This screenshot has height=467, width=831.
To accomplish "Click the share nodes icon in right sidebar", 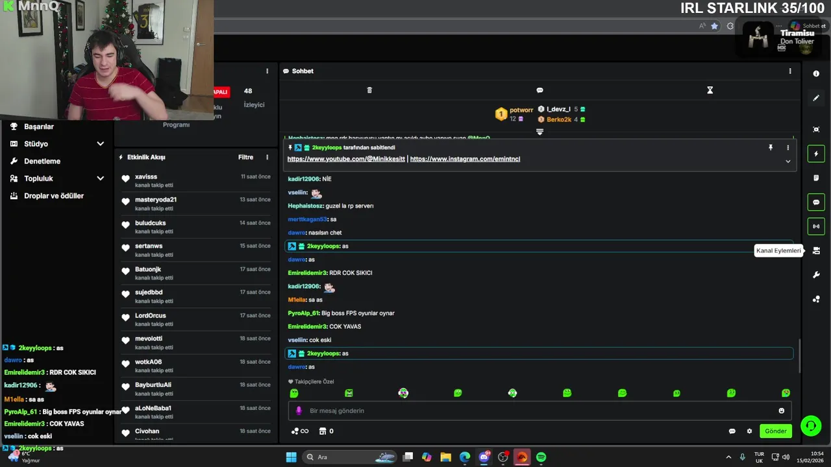I will pyautogui.click(x=816, y=299).
